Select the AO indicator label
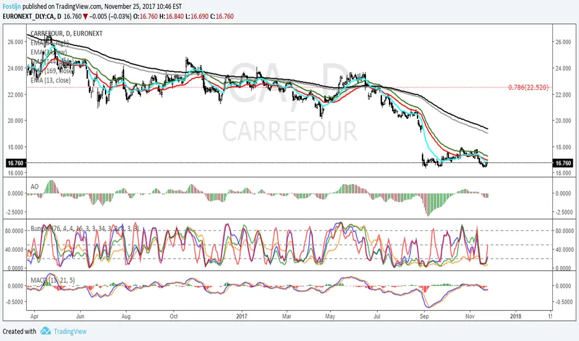This screenshot has height=341, width=579. [x=34, y=187]
